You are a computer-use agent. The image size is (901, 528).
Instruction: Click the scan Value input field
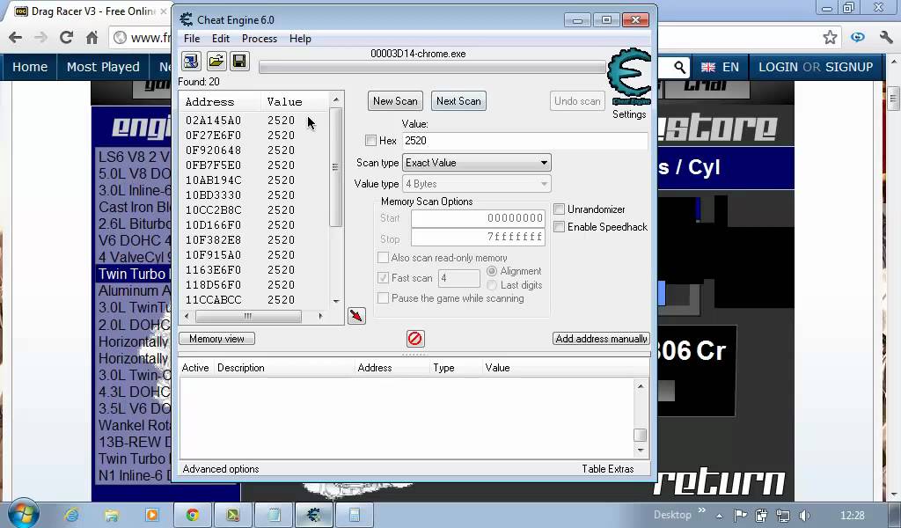pos(524,141)
